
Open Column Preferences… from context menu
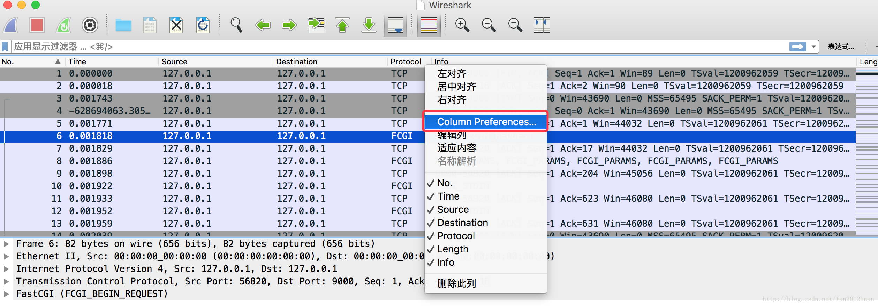tap(485, 122)
